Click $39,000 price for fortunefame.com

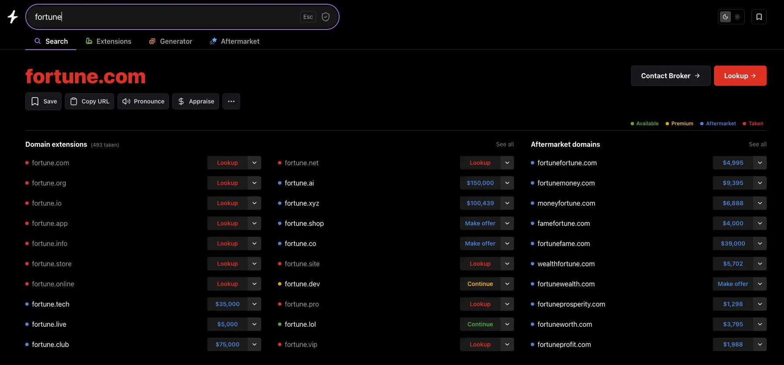pos(733,244)
